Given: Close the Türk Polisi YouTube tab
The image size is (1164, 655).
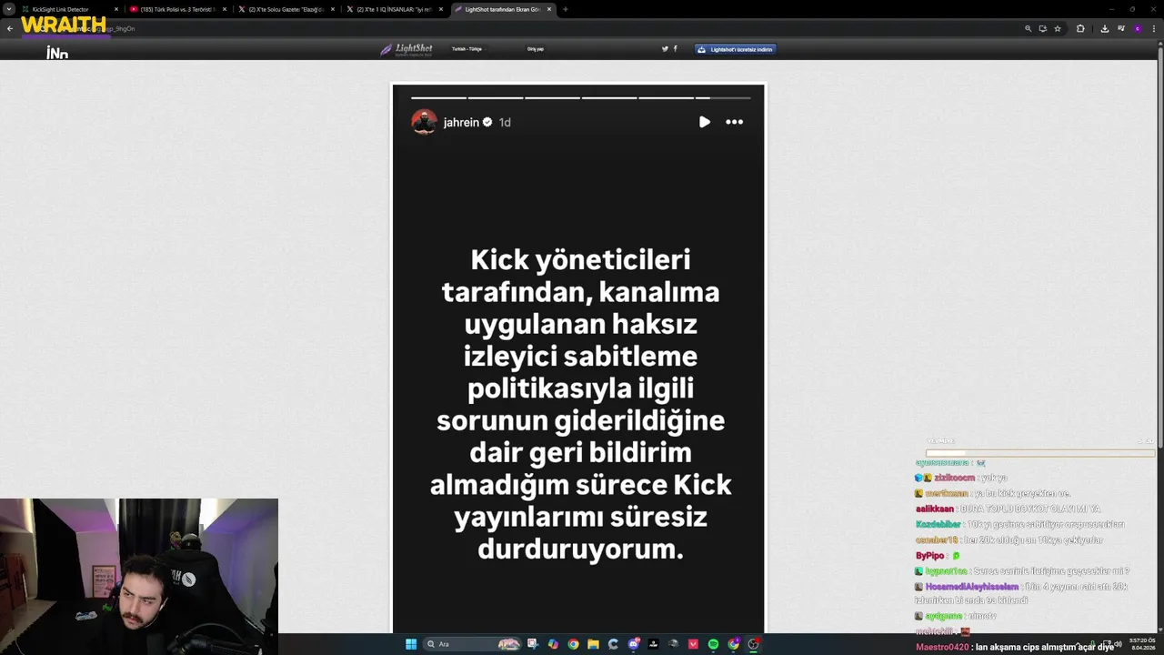Looking at the screenshot, I should 225,9.
